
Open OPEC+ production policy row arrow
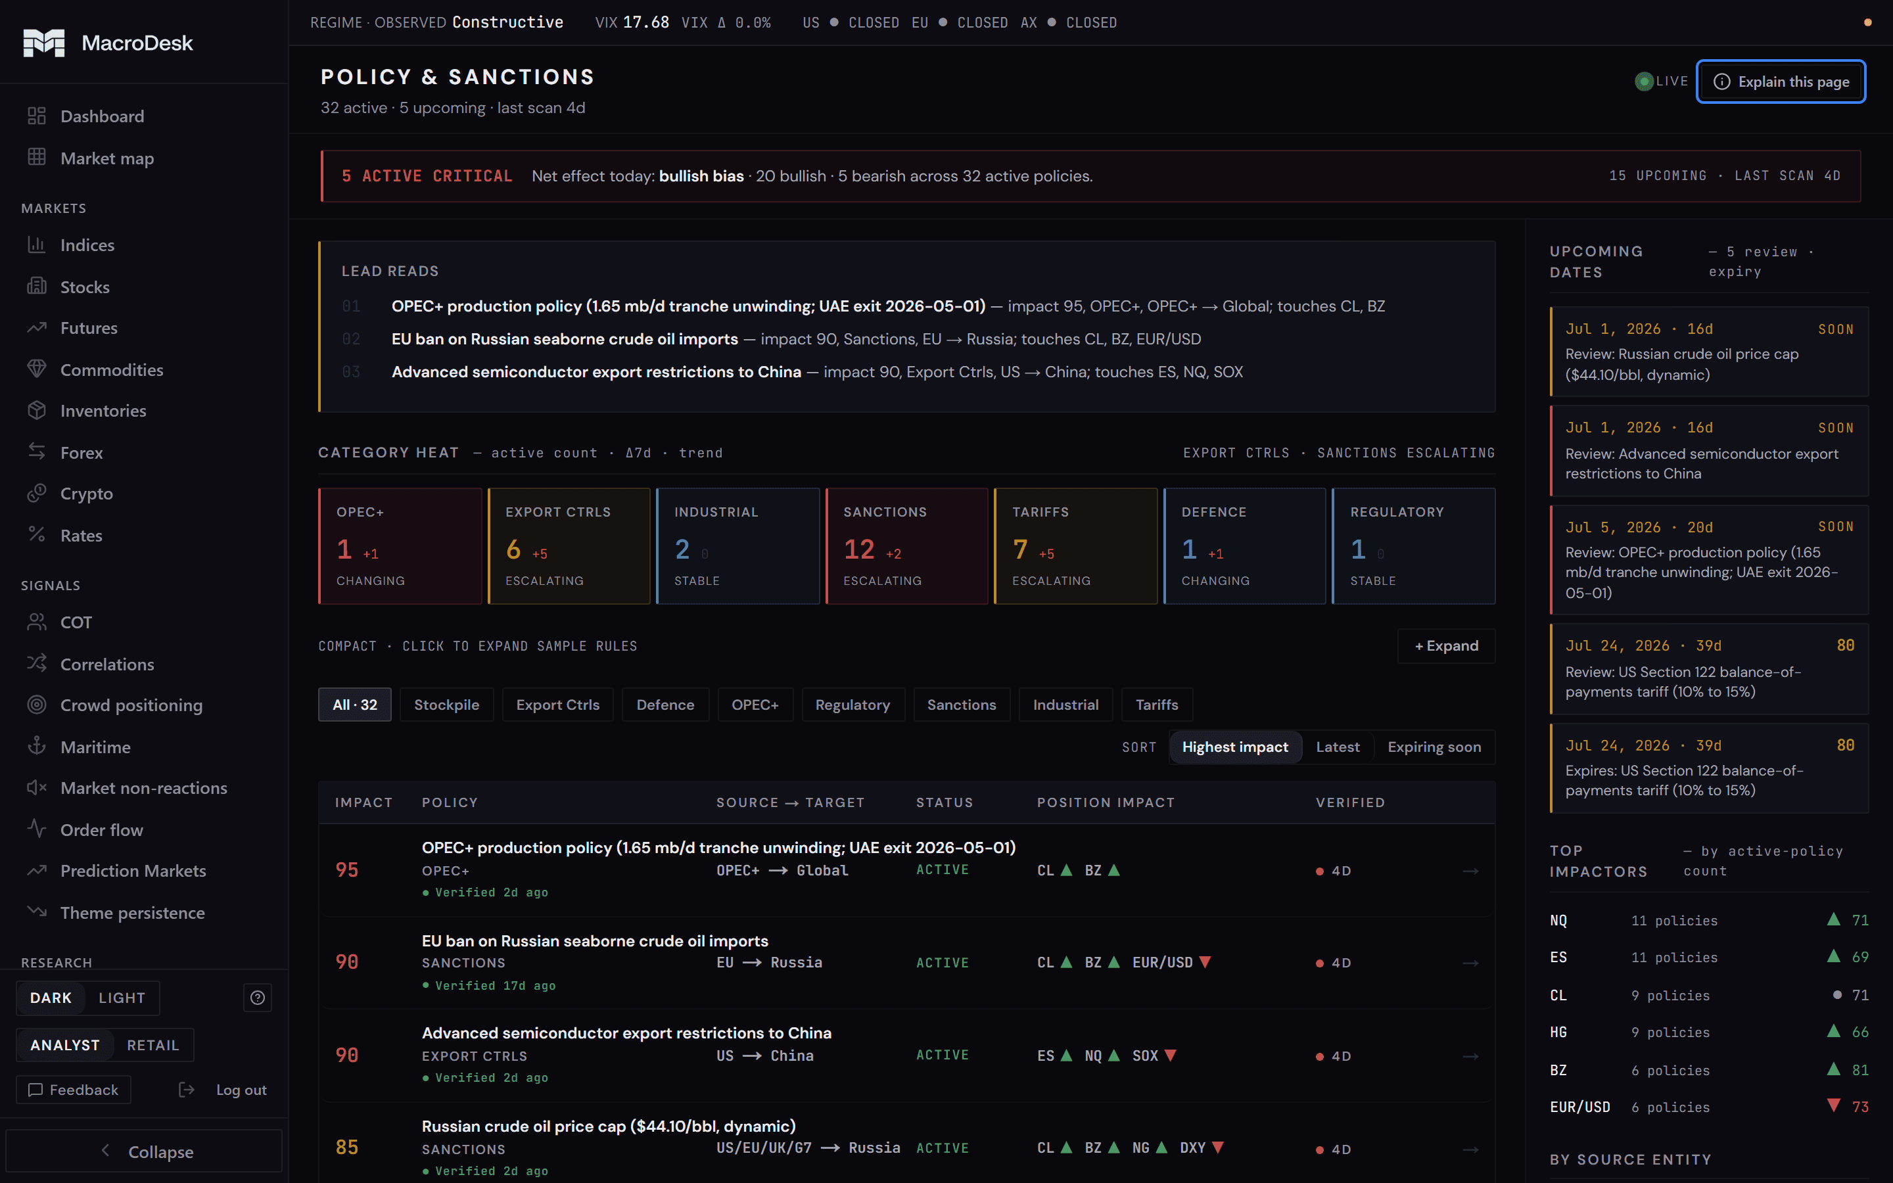pos(1470,871)
